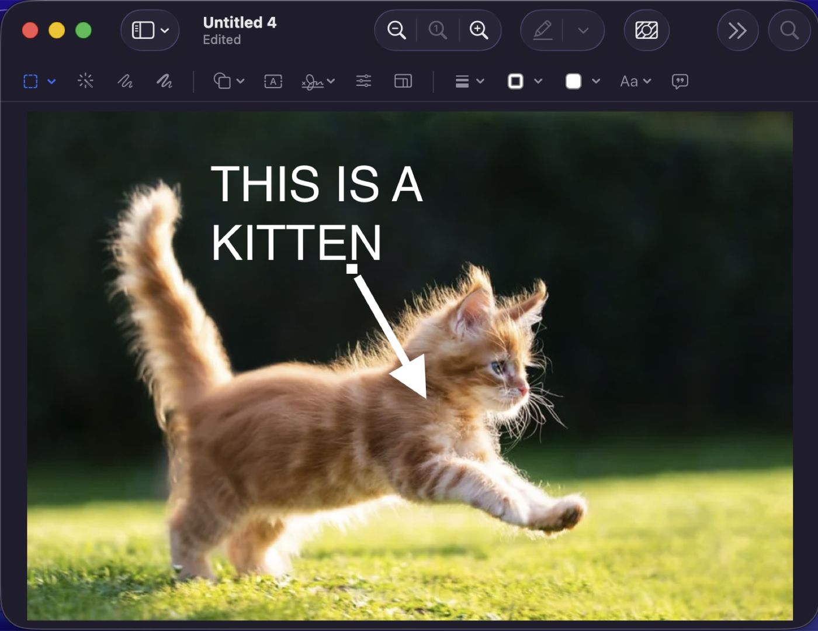The image size is (818, 631).
Task: Open the search magnifier
Action: click(x=789, y=30)
